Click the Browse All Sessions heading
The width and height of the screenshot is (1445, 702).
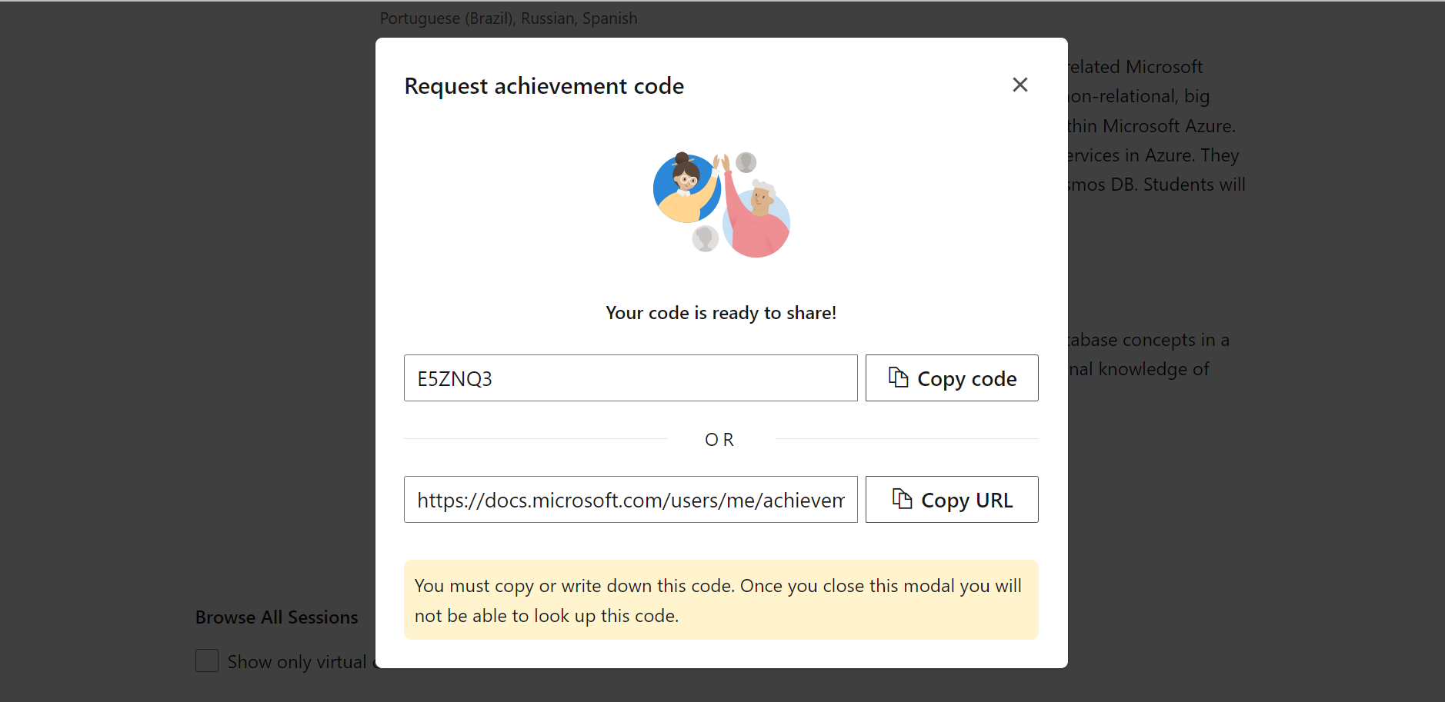pos(276,617)
